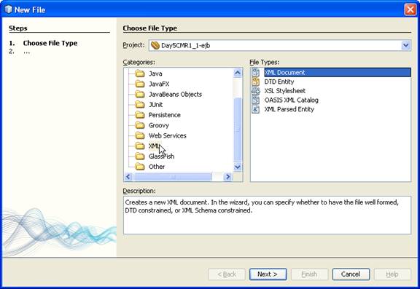420x289 pixels.
Task: Choose OASIS XML Catalog file type
Action: click(291, 100)
